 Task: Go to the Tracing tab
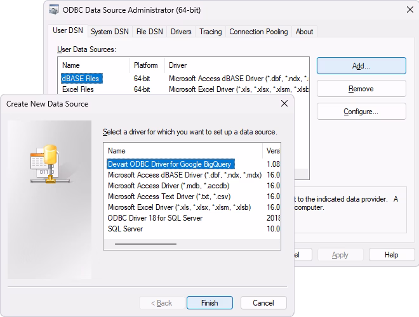pos(211,32)
